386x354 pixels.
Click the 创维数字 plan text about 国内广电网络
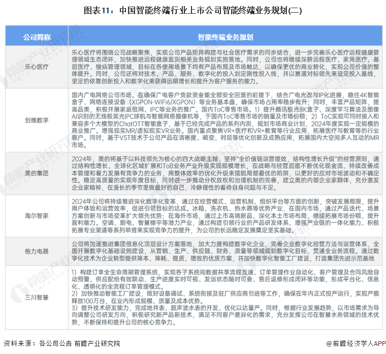click(x=225, y=120)
